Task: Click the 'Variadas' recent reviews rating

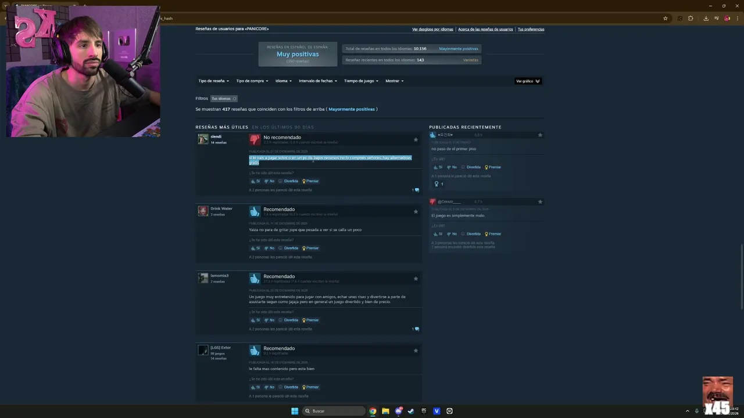Action: pos(471,60)
